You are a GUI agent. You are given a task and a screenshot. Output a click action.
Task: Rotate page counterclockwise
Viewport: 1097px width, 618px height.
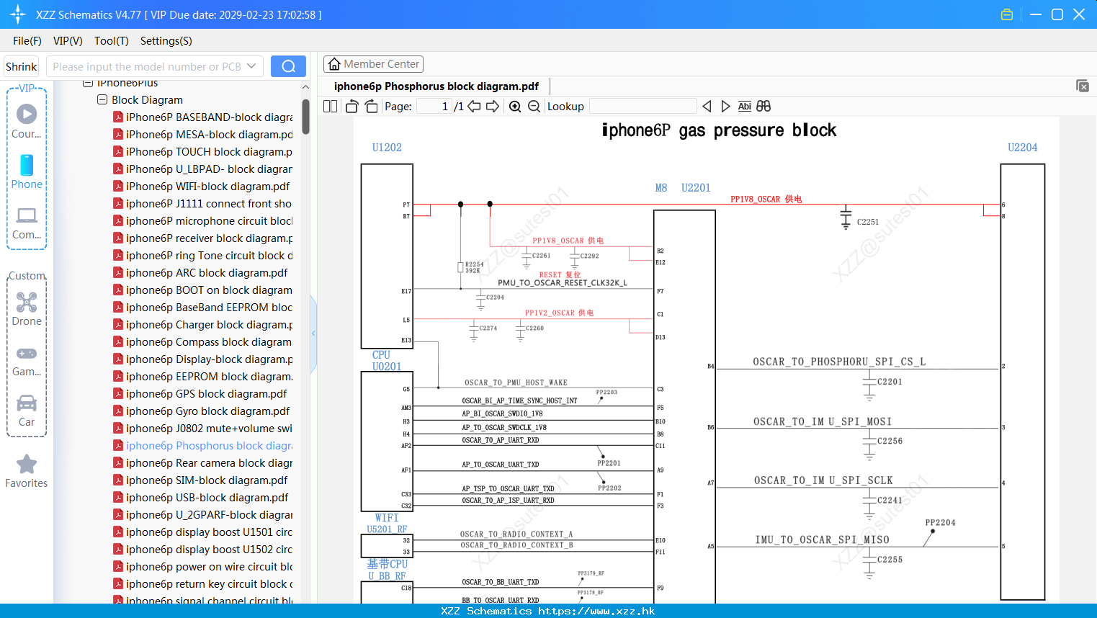click(352, 107)
